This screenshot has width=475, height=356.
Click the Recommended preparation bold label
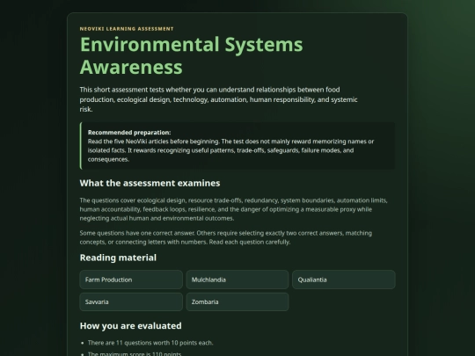click(x=129, y=132)
